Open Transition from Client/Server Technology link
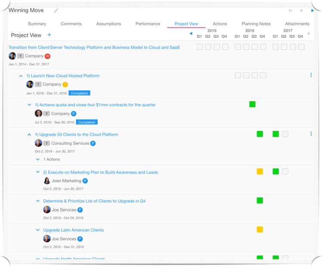The width and height of the screenshot is (323, 268). pos(94,47)
